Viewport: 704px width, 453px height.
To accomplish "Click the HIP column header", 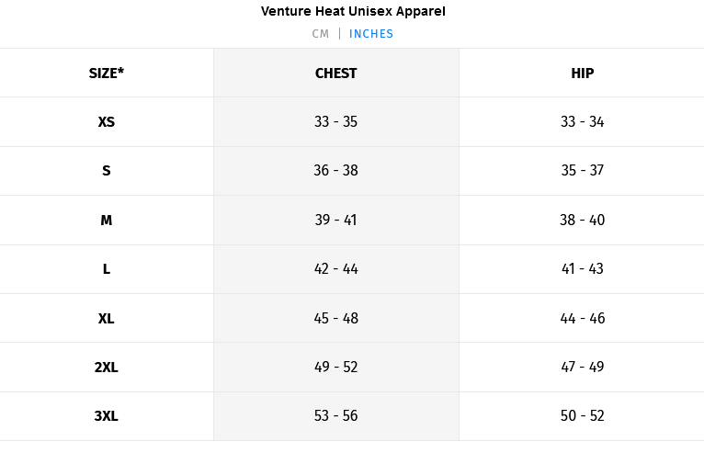I will pos(582,74).
